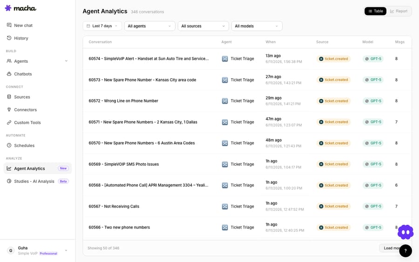Click the purple Macha assistant bubble
This screenshot has width=419, height=262.
tap(405, 232)
